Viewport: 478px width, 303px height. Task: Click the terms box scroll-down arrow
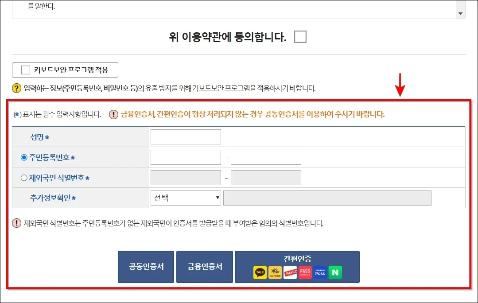(x=460, y=12)
